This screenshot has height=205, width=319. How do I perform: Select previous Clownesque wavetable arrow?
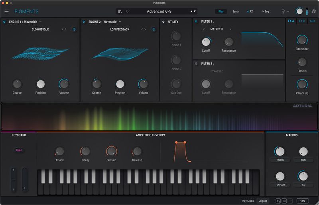[63, 29]
